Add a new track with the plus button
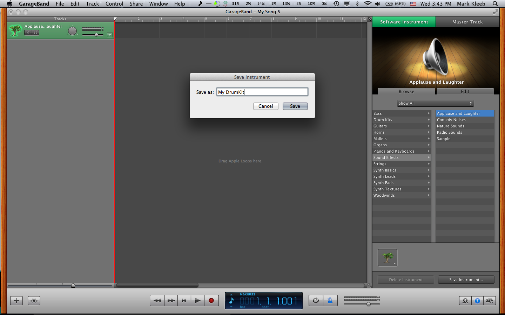The image size is (505, 315). tap(16, 301)
